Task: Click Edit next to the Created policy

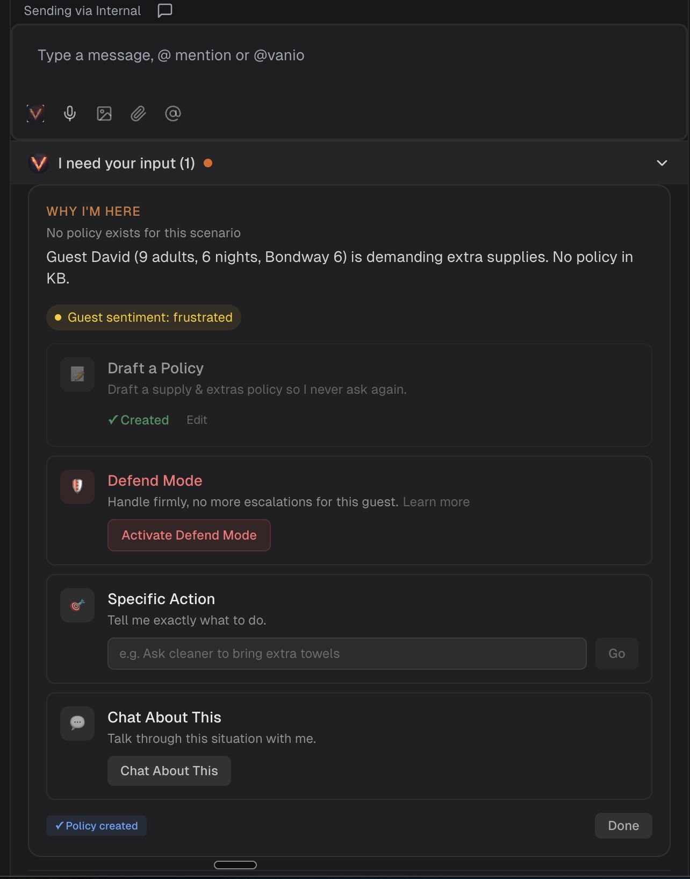Action: pos(197,420)
